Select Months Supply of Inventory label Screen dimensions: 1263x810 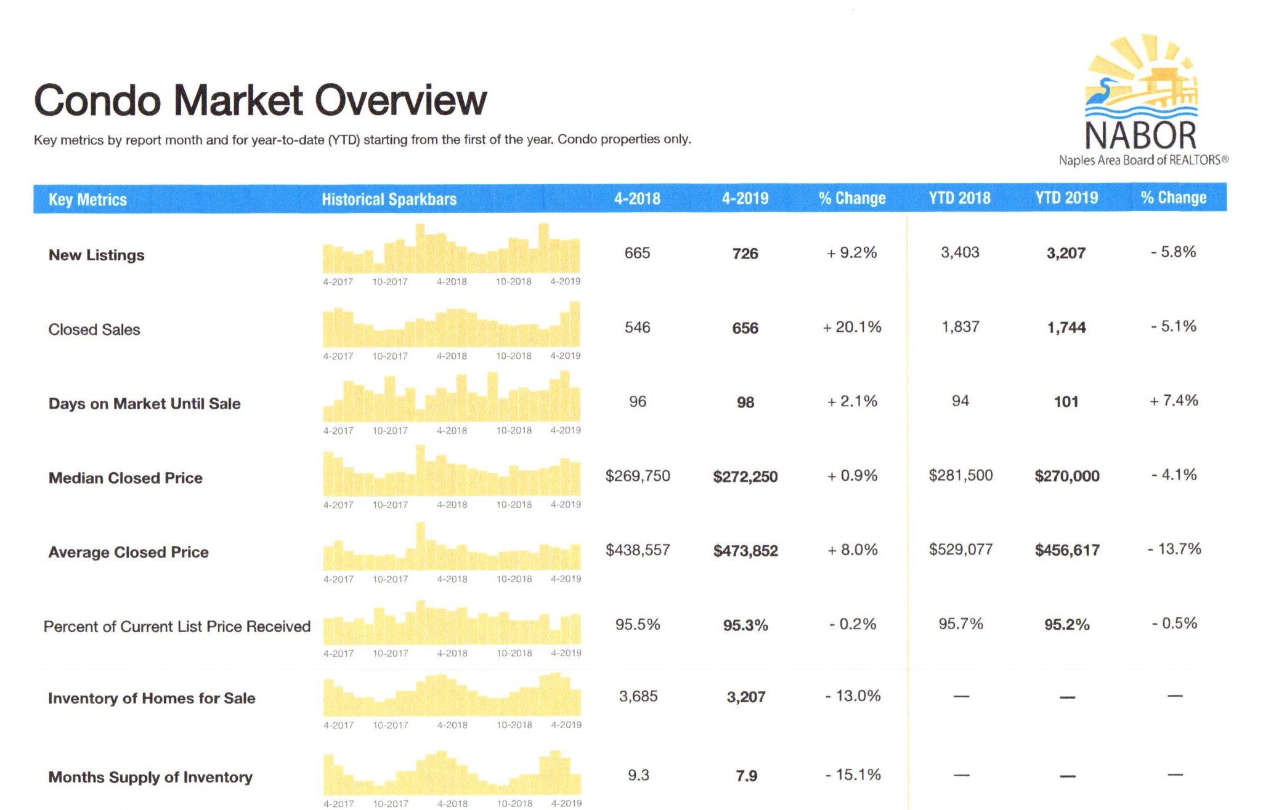(150, 777)
